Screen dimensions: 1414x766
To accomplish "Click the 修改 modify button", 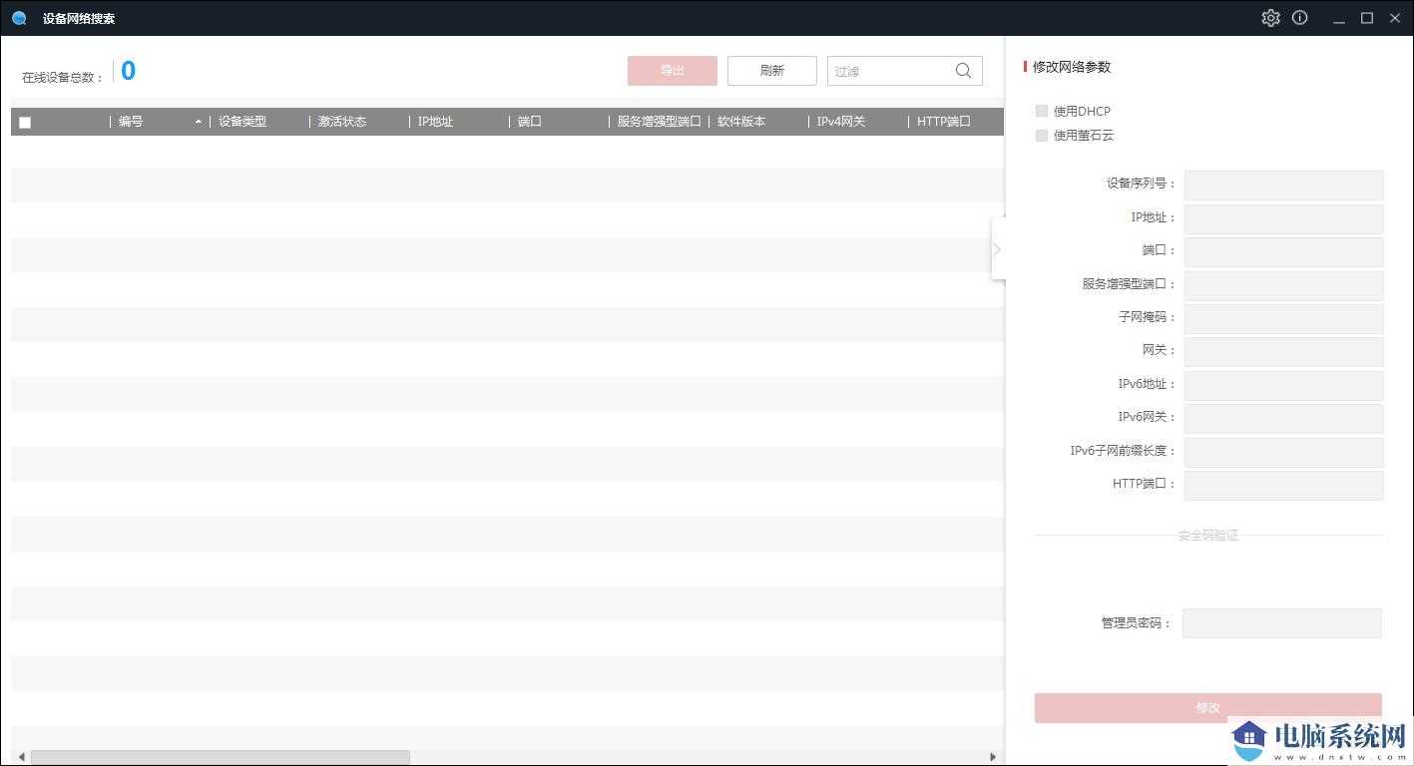I will click(x=1208, y=708).
